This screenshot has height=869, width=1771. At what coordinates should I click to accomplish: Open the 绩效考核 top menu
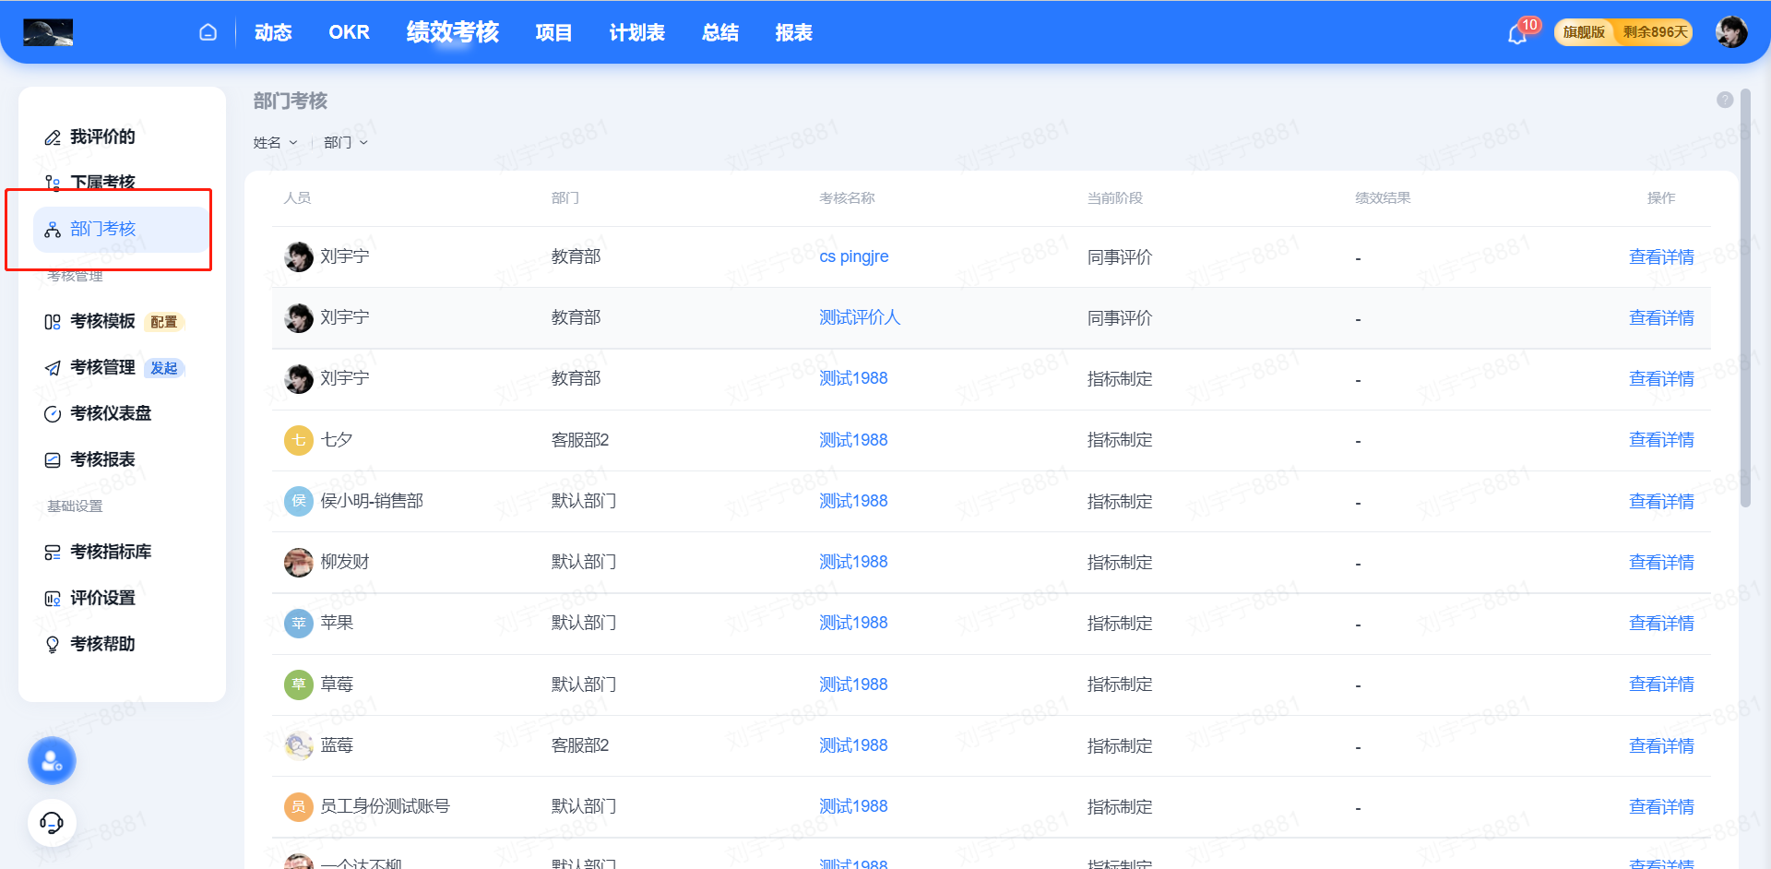(452, 31)
